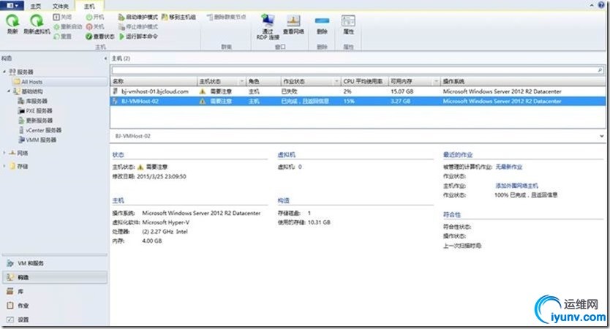Click the 15.07 GB memory cell
Viewport: 610px width, 329px height.
(x=402, y=91)
